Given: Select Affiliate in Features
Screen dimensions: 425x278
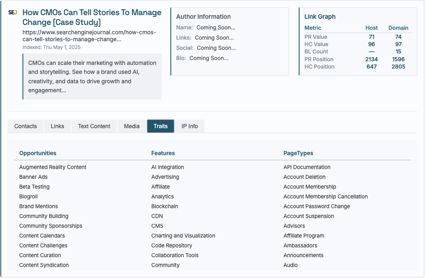Looking at the screenshot, I should pyautogui.click(x=161, y=187).
